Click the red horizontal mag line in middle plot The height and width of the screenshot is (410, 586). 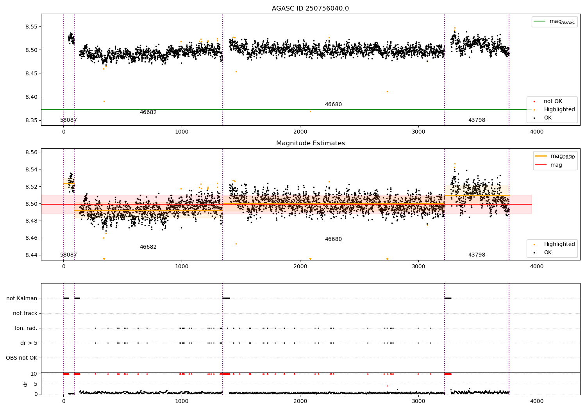coord(286,204)
